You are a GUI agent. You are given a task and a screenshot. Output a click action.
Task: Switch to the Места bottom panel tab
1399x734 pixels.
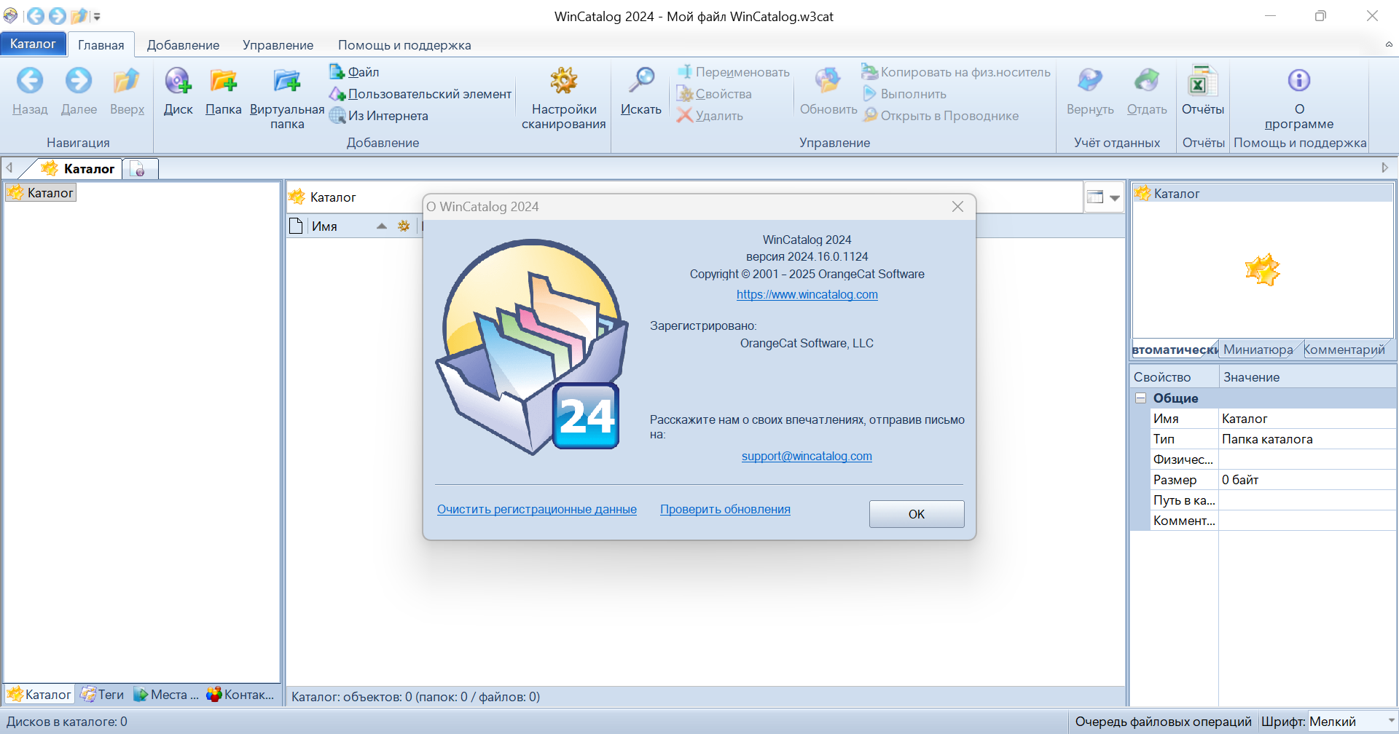click(x=165, y=695)
